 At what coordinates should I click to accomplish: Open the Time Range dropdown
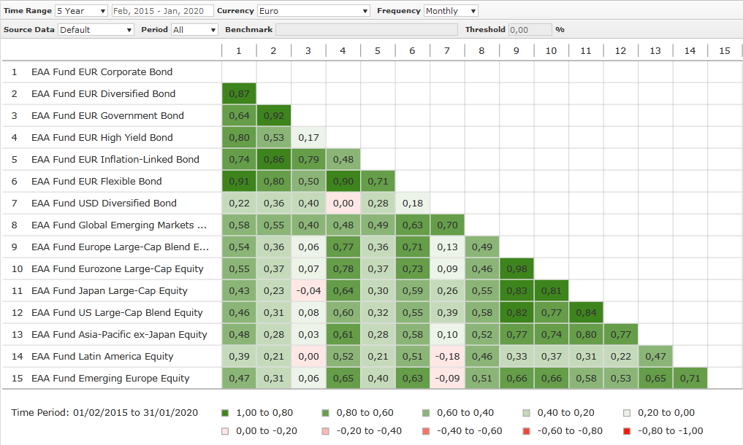pyautogui.click(x=81, y=11)
